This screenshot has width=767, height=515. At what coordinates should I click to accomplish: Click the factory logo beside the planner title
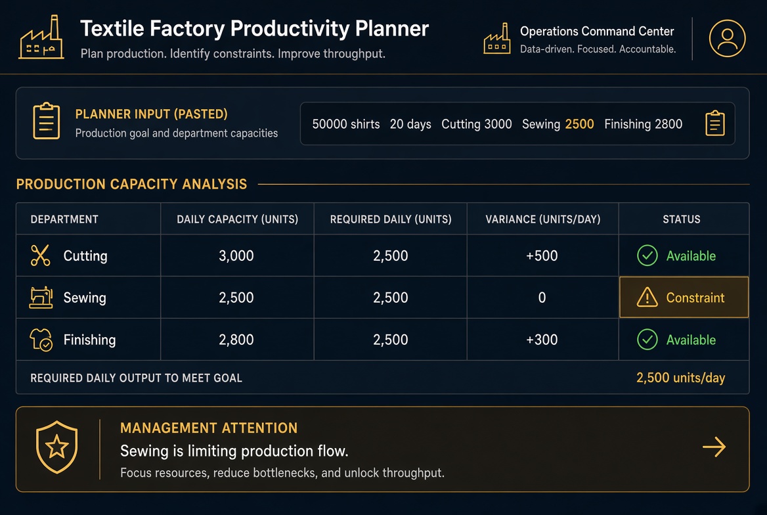41,37
